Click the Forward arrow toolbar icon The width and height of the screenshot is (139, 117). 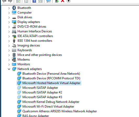click(x=10, y=1)
